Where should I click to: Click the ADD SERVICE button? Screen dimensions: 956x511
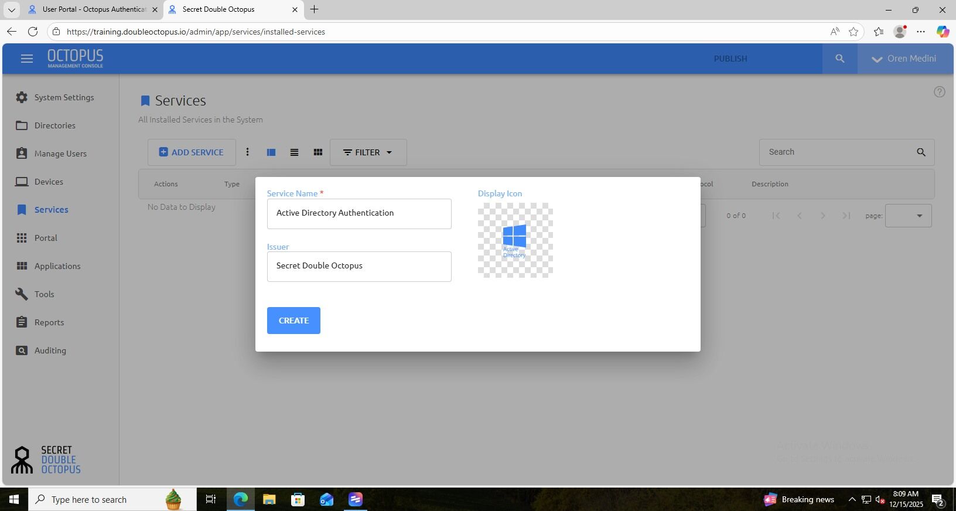click(x=192, y=152)
